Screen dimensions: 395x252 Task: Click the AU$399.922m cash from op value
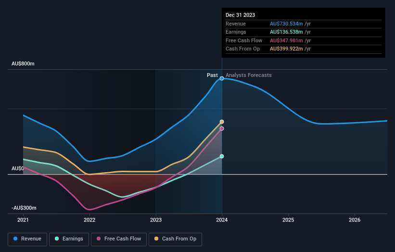point(286,49)
